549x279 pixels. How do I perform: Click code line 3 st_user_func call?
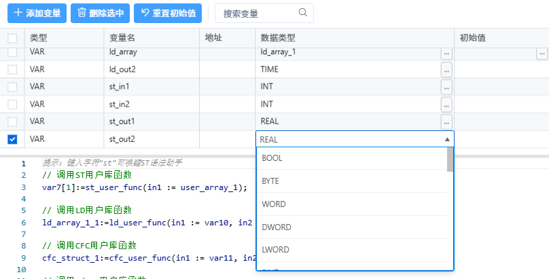[145, 187]
